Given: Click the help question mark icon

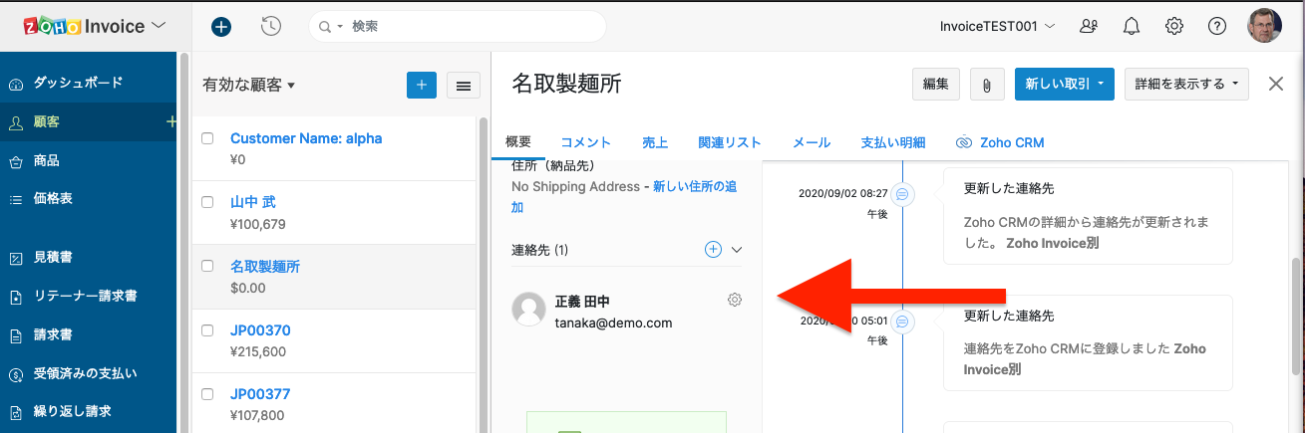Looking at the screenshot, I should [1216, 27].
